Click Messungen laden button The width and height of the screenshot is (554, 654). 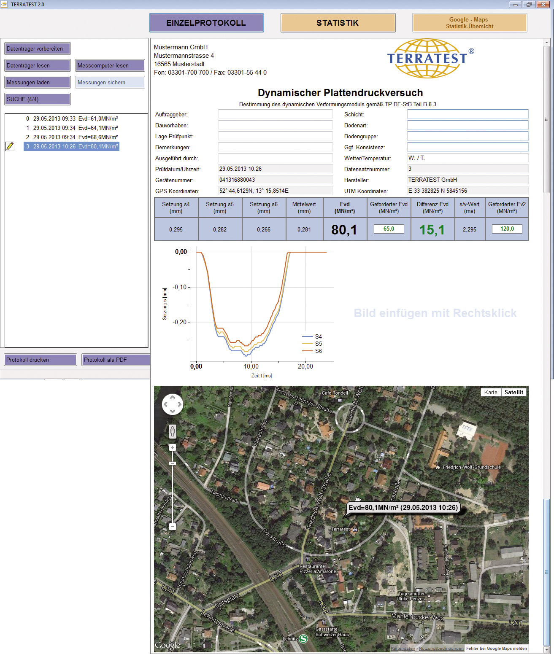coord(38,82)
